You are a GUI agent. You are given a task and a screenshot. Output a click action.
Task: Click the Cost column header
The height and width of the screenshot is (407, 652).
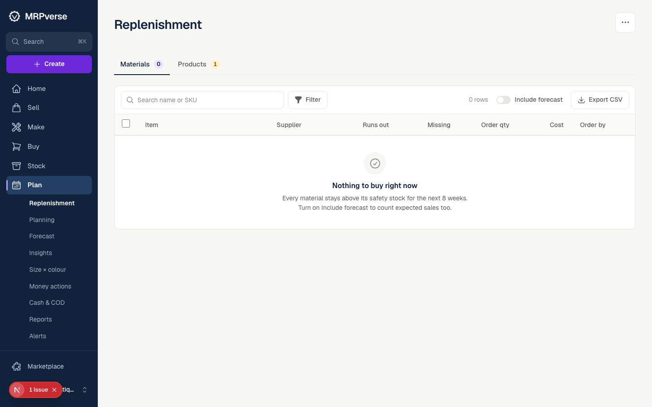point(556,125)
